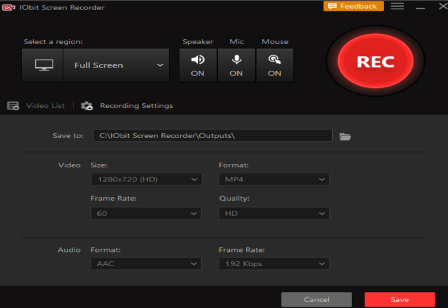Open the hamburger menu icon
The height and width of the screenshot is (308, 448).
click(x=397, y=6)
